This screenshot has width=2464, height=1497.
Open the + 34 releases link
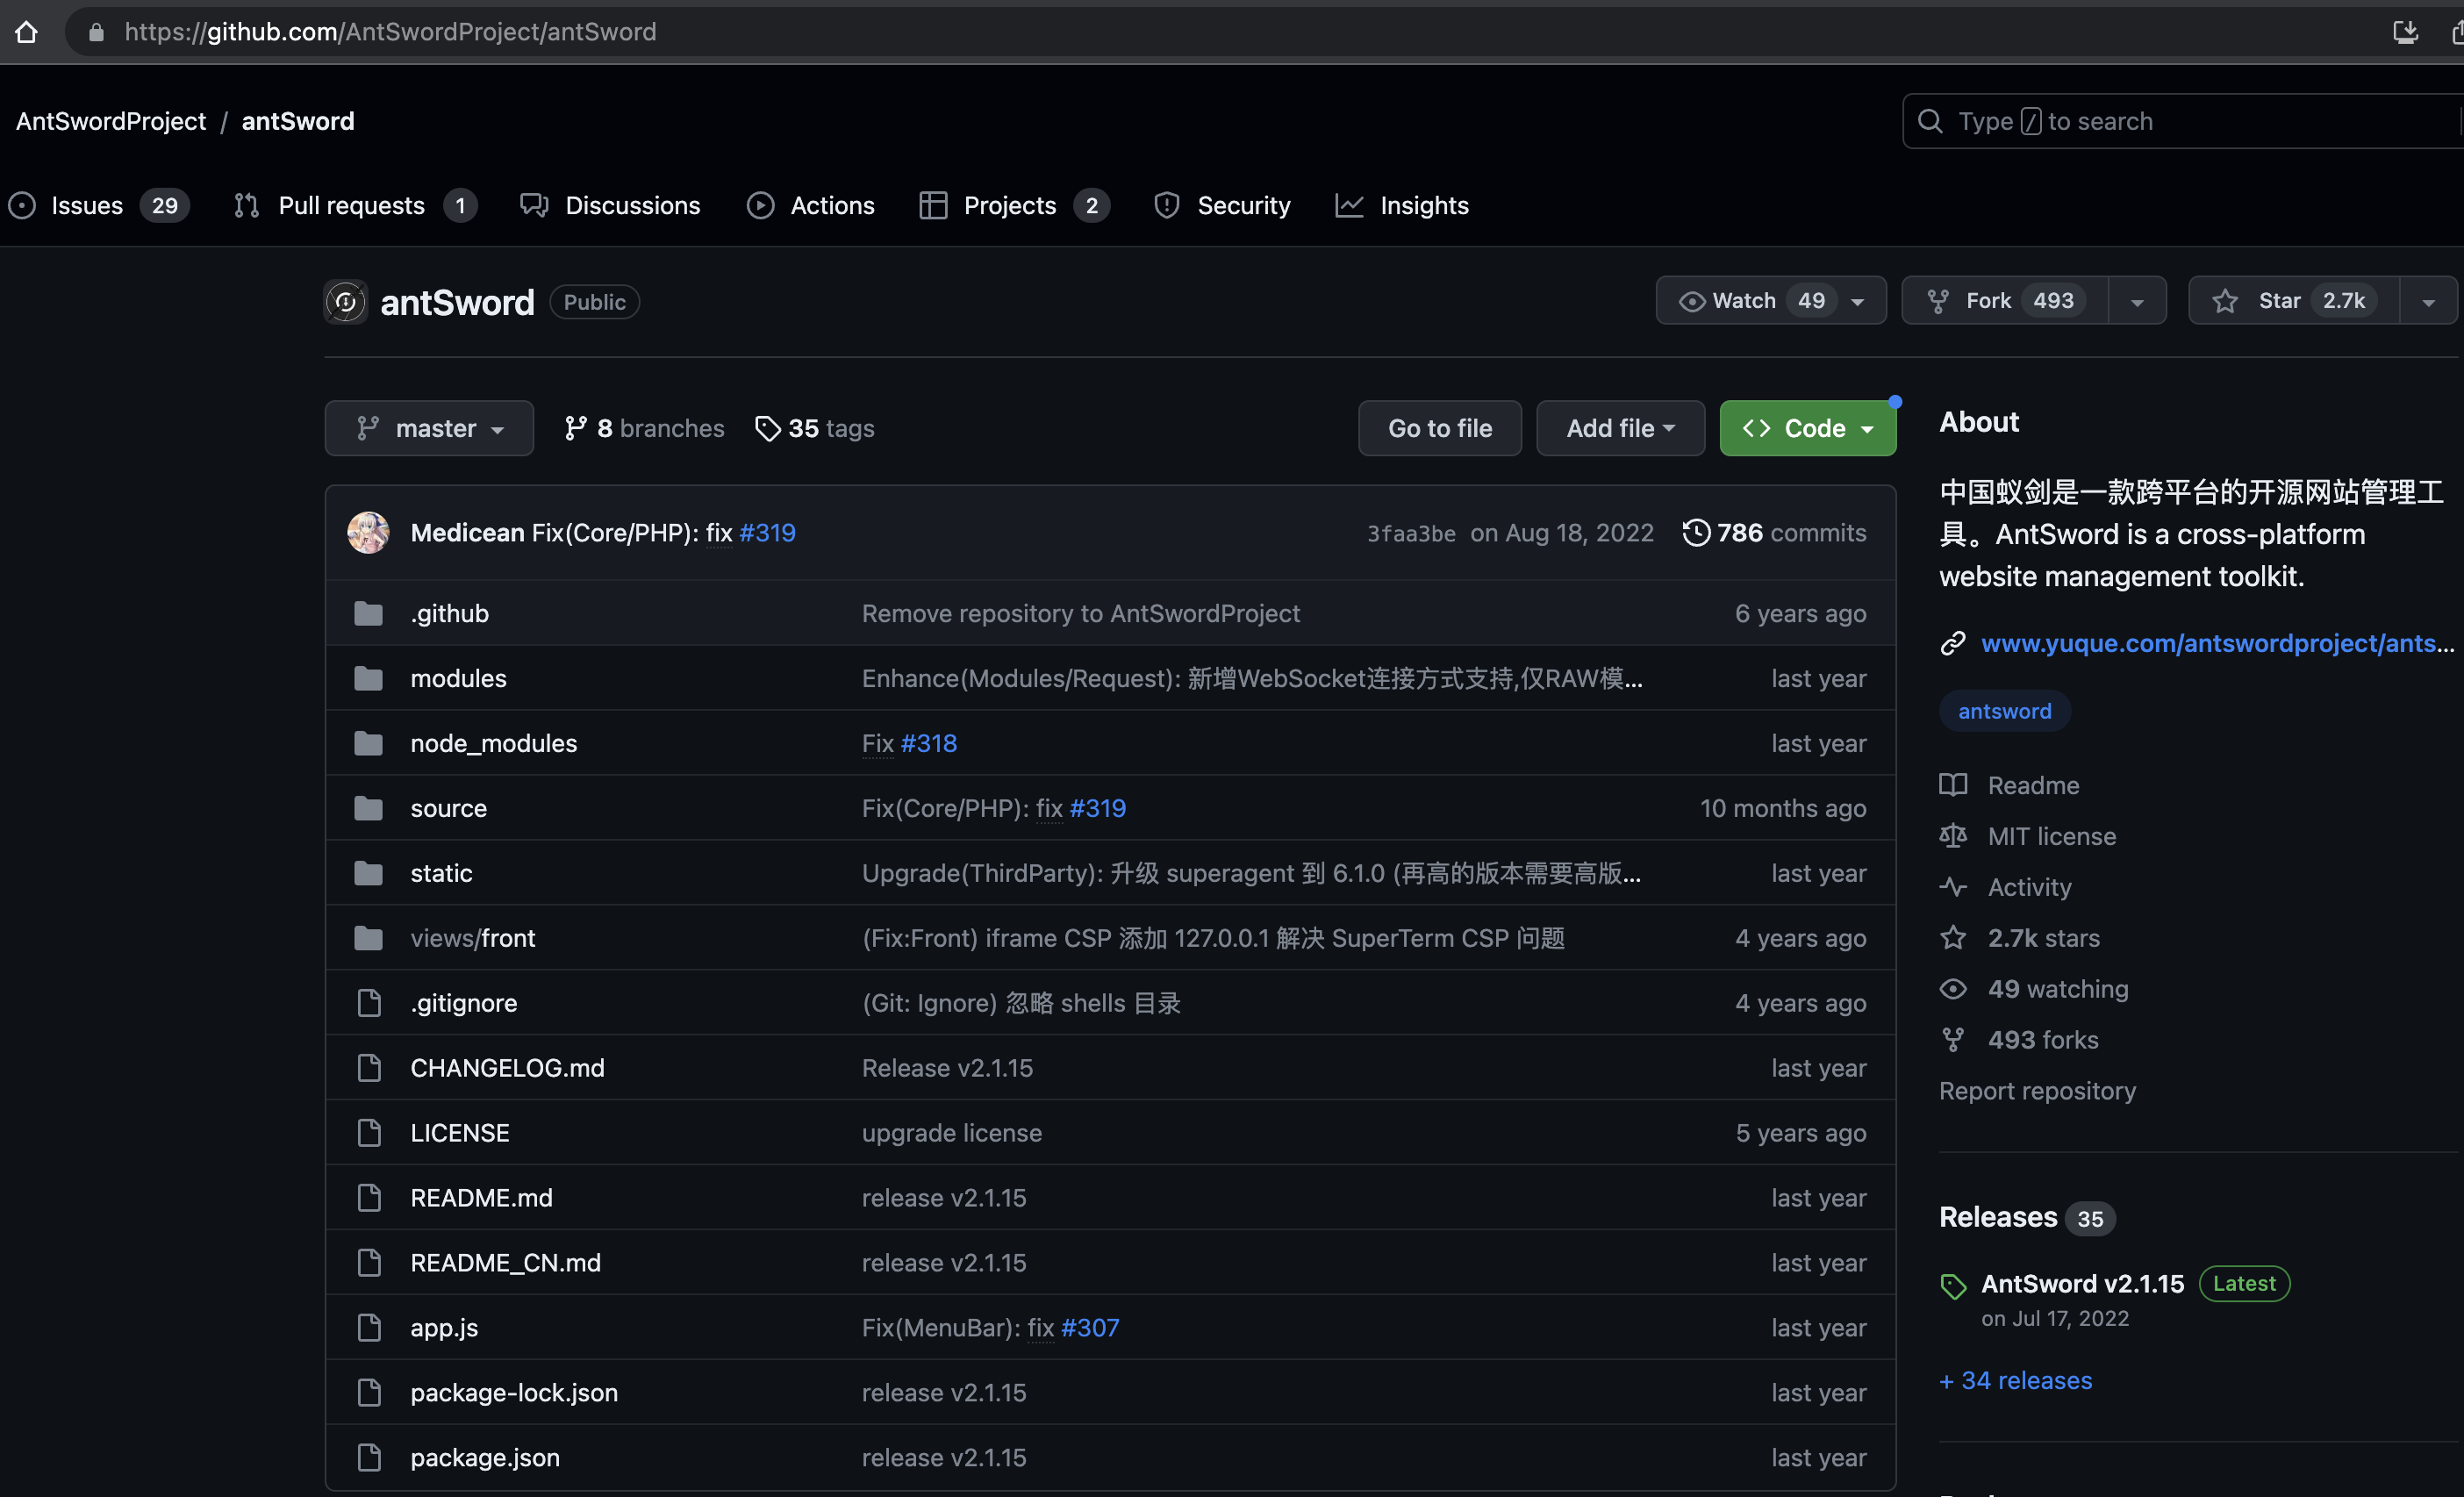pyautogui.click(x=2015, y=1381)
